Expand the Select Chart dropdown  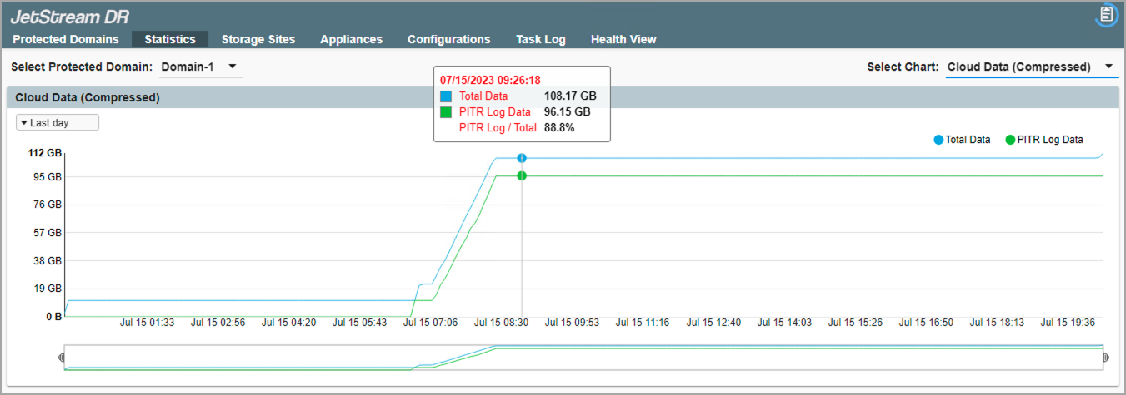[1031, 67]
